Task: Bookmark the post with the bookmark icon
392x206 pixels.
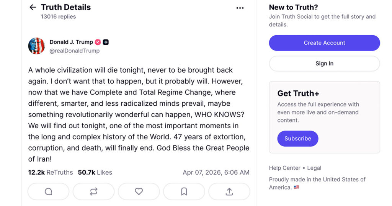Action: (184, 191)
